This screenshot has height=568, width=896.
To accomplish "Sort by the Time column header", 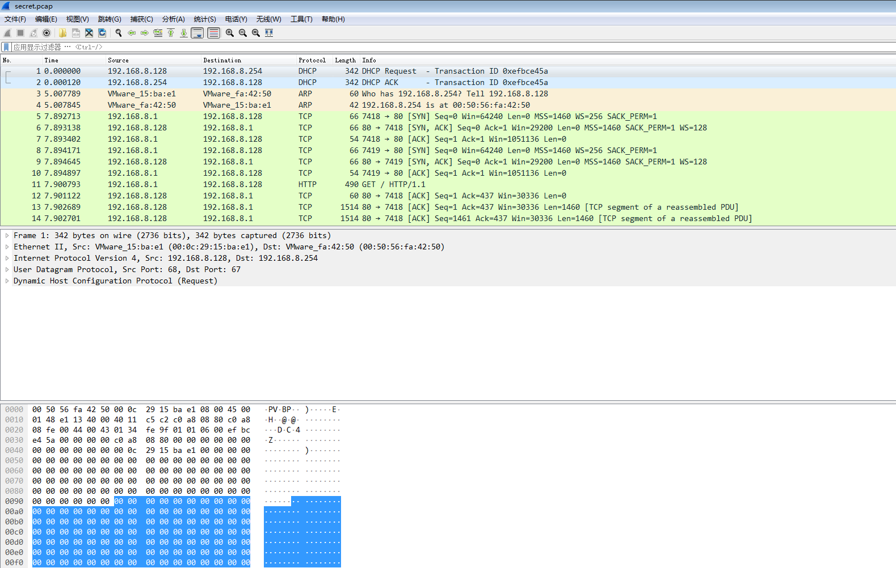I will point(74,60).
